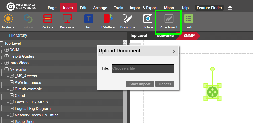The image size is (253, 123).
Task: Close the Upload Document dialog
Action: coord(174,51)
